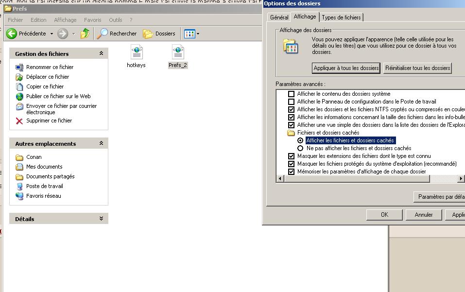
Task: Switch to the Général tab
Action: click(x=279, y=17)
